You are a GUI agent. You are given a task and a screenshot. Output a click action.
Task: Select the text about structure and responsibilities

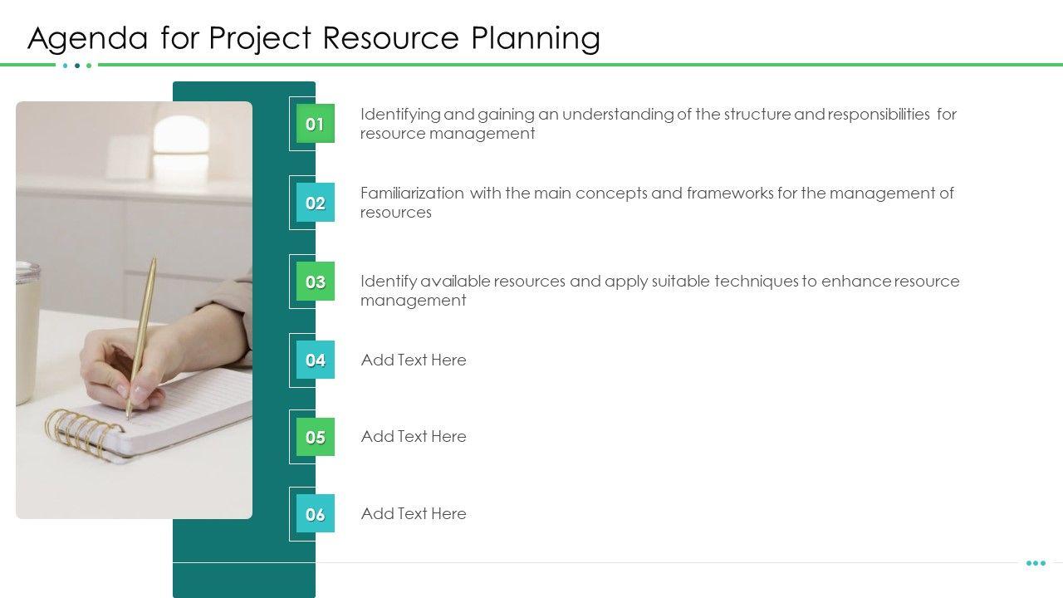(x=659, y=123)
